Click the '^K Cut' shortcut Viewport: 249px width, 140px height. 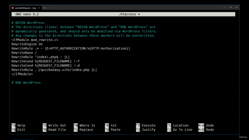[x=110, y=125]
